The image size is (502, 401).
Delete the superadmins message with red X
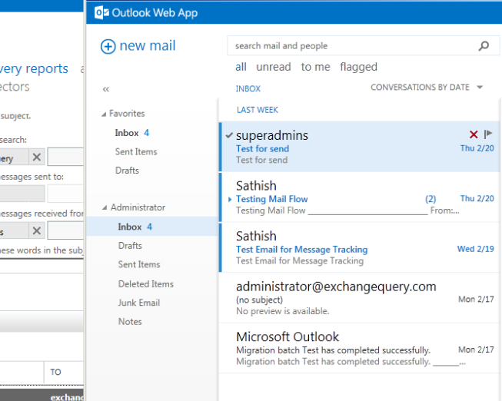474,134
